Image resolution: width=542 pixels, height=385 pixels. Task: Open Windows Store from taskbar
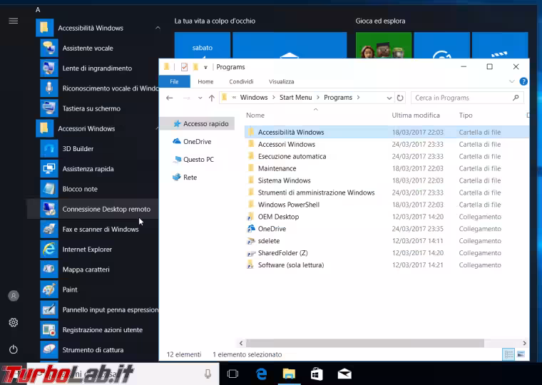317,374
